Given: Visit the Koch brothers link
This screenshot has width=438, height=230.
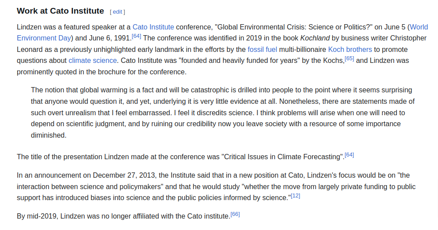Looking at the screenshot, I should 350,49.
